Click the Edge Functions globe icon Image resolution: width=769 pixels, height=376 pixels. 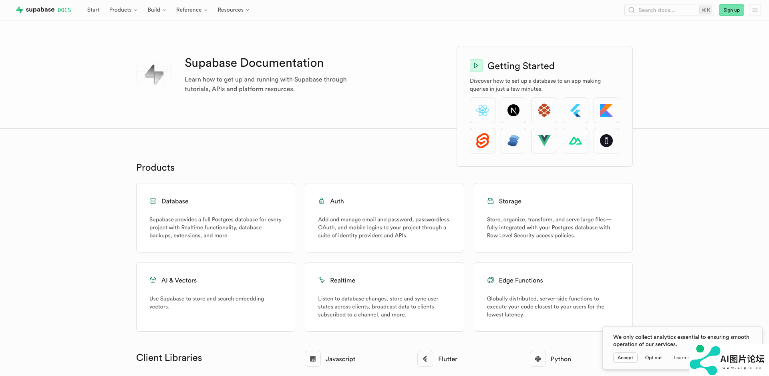[491, 280]
